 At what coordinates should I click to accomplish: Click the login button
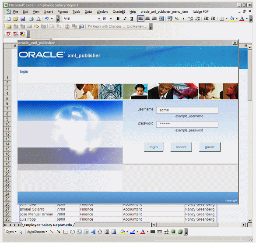154,147
